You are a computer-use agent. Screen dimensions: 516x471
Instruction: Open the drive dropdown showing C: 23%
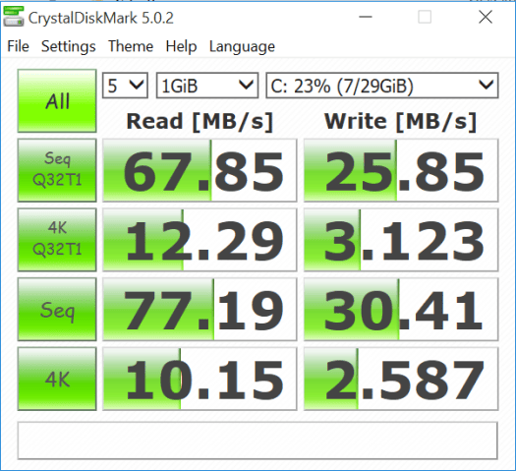click(382, 86)
